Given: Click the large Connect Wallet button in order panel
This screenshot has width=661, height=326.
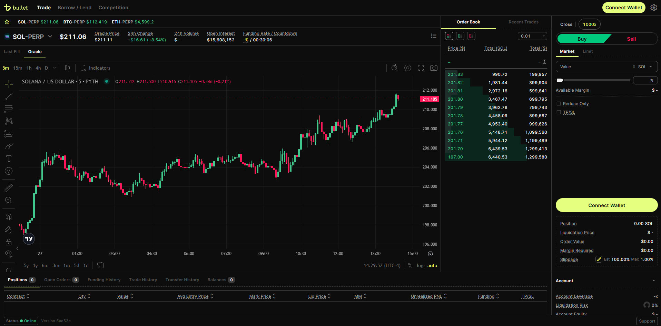Looking at the screenshot, I should 606,205.
